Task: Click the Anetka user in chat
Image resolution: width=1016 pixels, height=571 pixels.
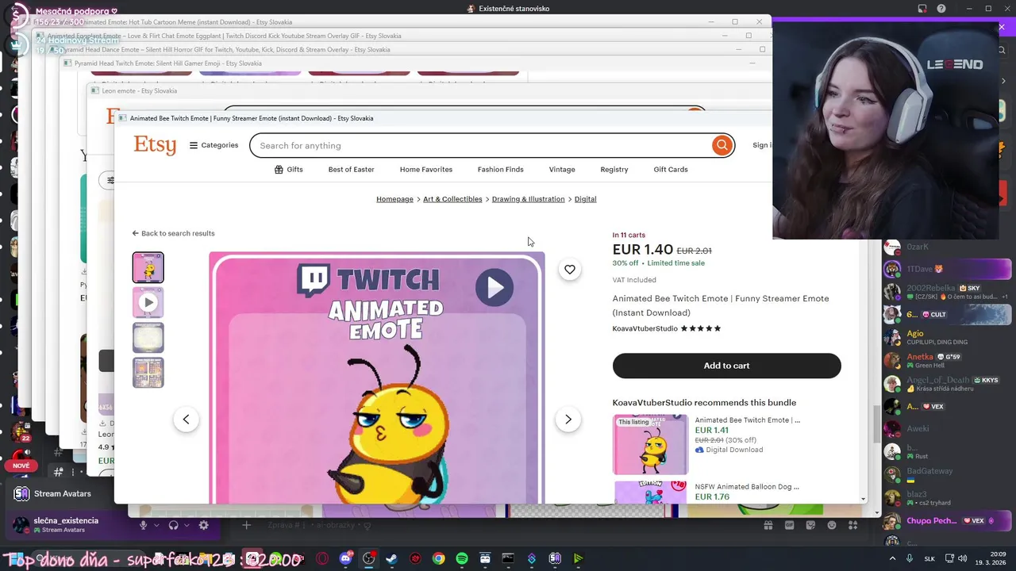Action: pos(920,357)
